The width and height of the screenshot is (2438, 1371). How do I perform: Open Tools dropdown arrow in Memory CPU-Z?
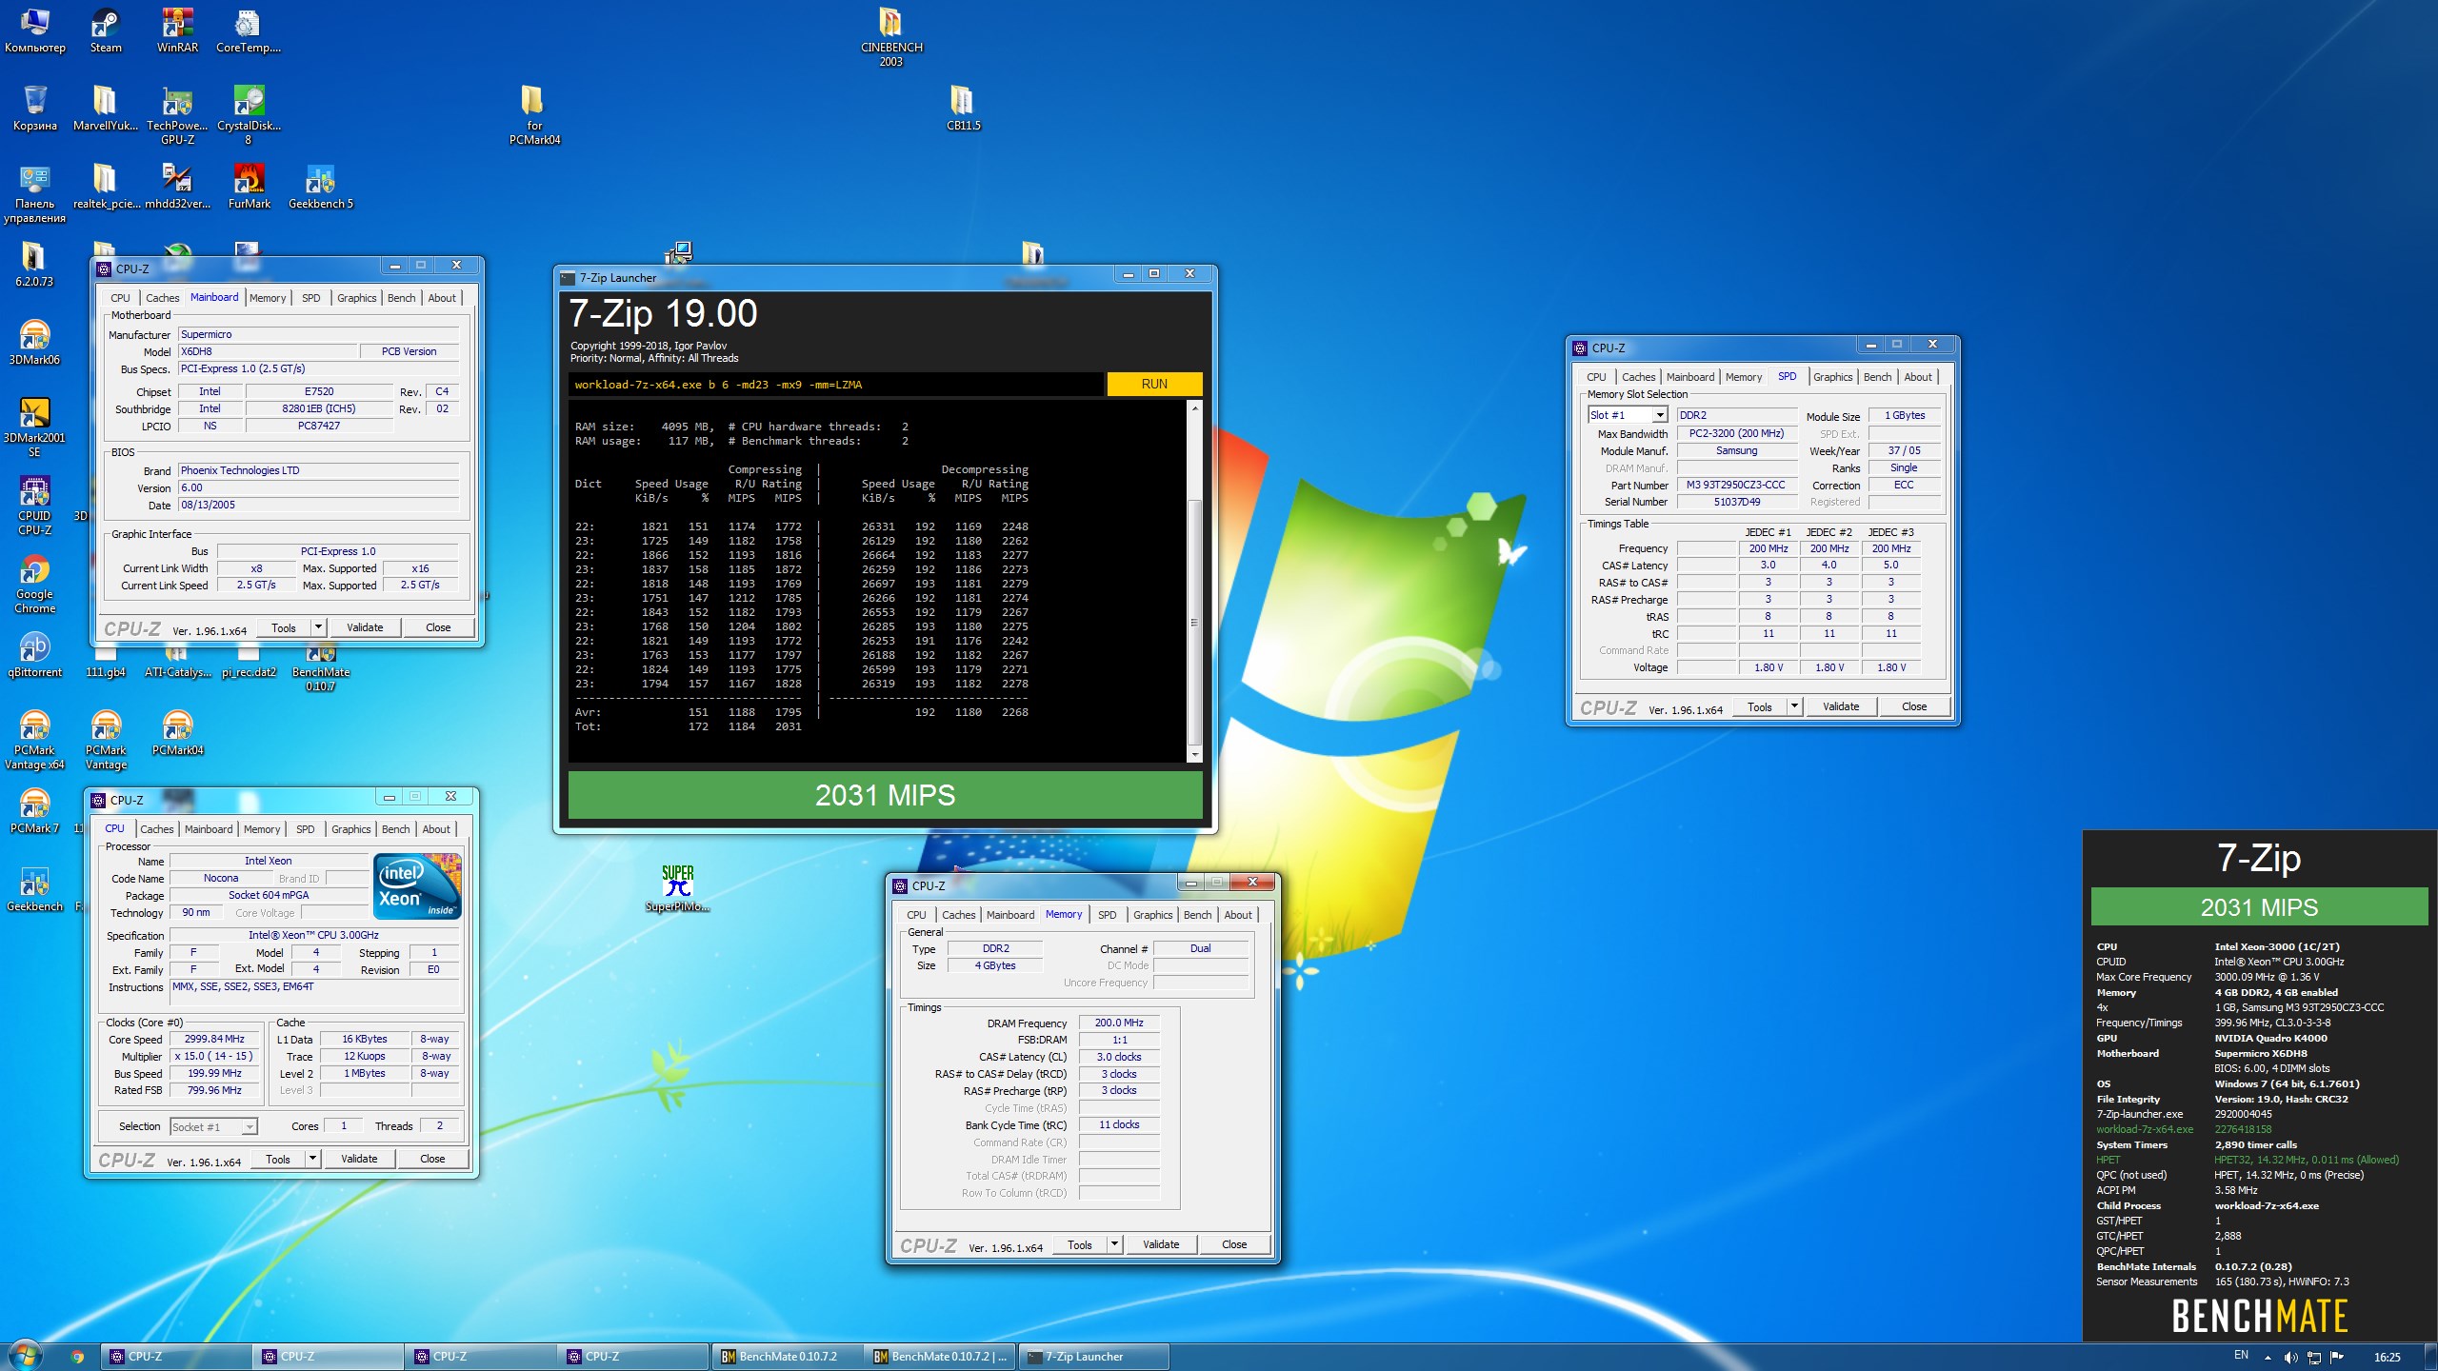1115,1244
